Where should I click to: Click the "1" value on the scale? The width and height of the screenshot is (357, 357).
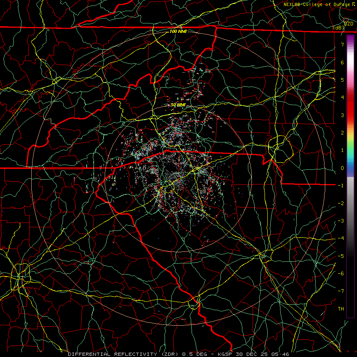342,150
